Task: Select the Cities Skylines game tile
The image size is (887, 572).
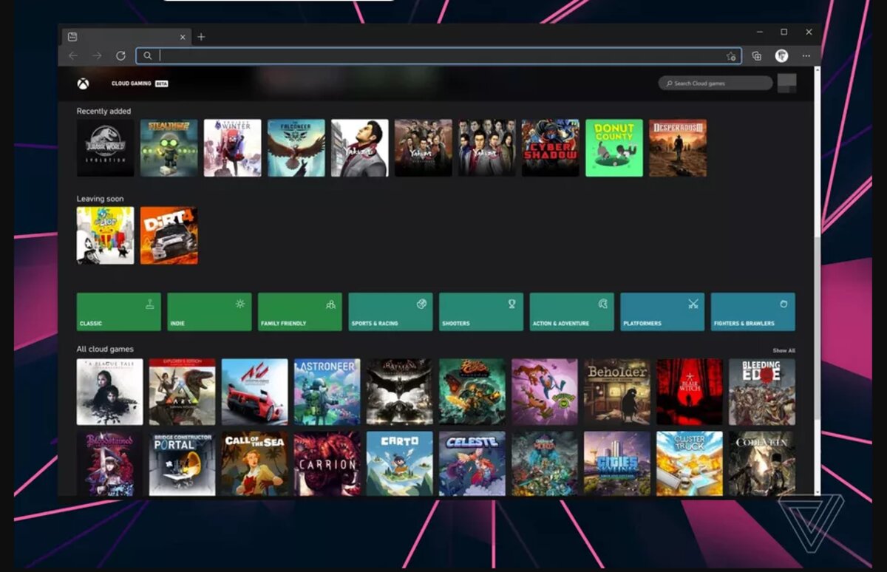Action: tap(617, 463)
